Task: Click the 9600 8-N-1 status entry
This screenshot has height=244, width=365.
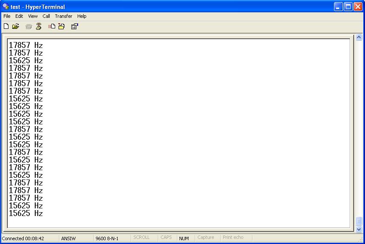Action: point(107,238)
